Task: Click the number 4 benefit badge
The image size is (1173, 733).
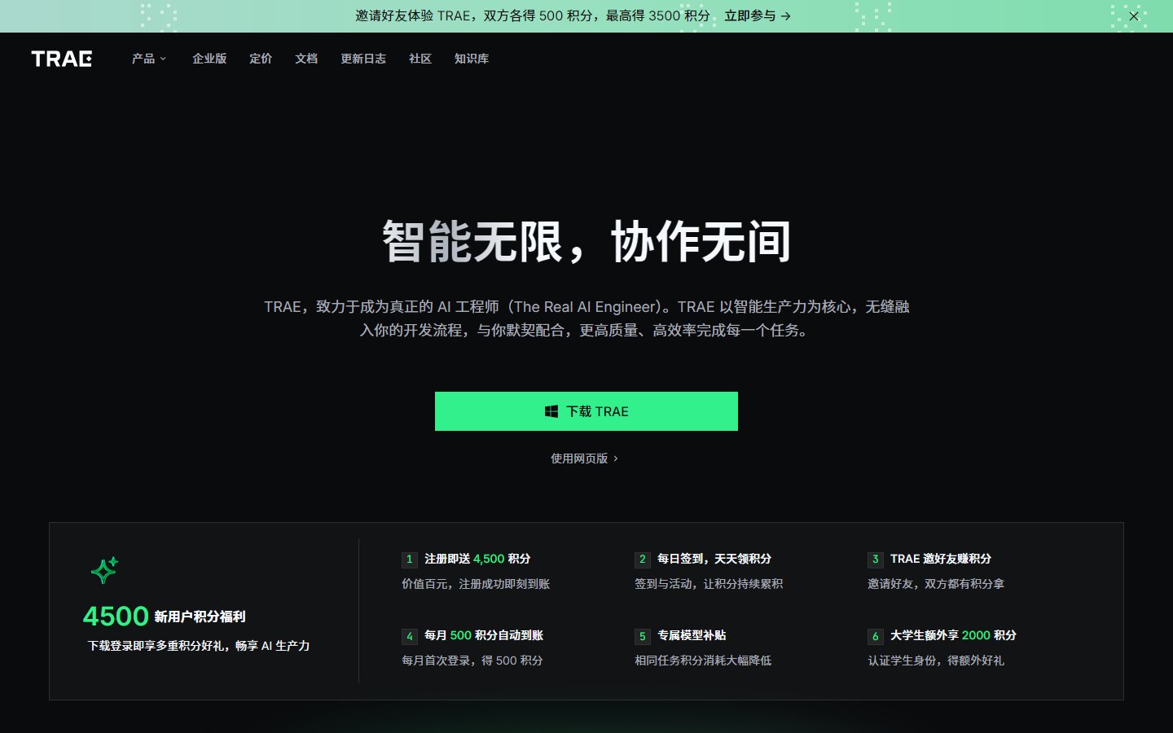Action: coord(410,636)
